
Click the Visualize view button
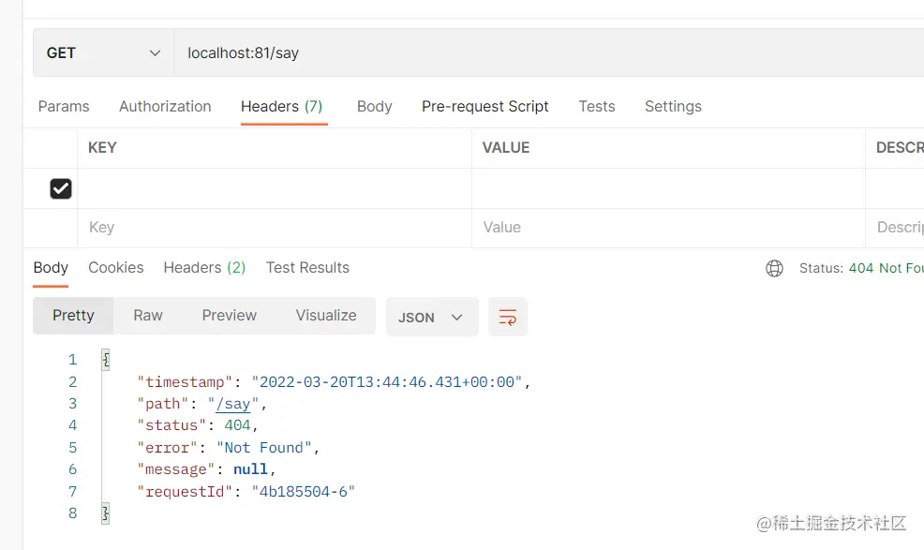326,316
